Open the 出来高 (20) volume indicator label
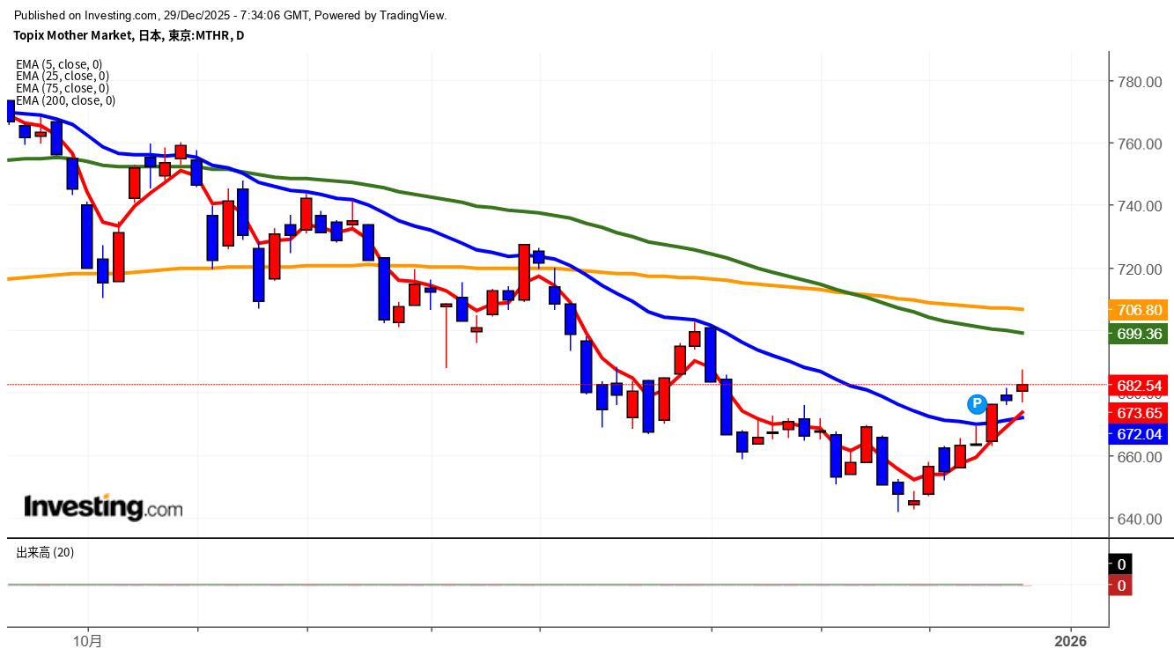 (45, 552)
